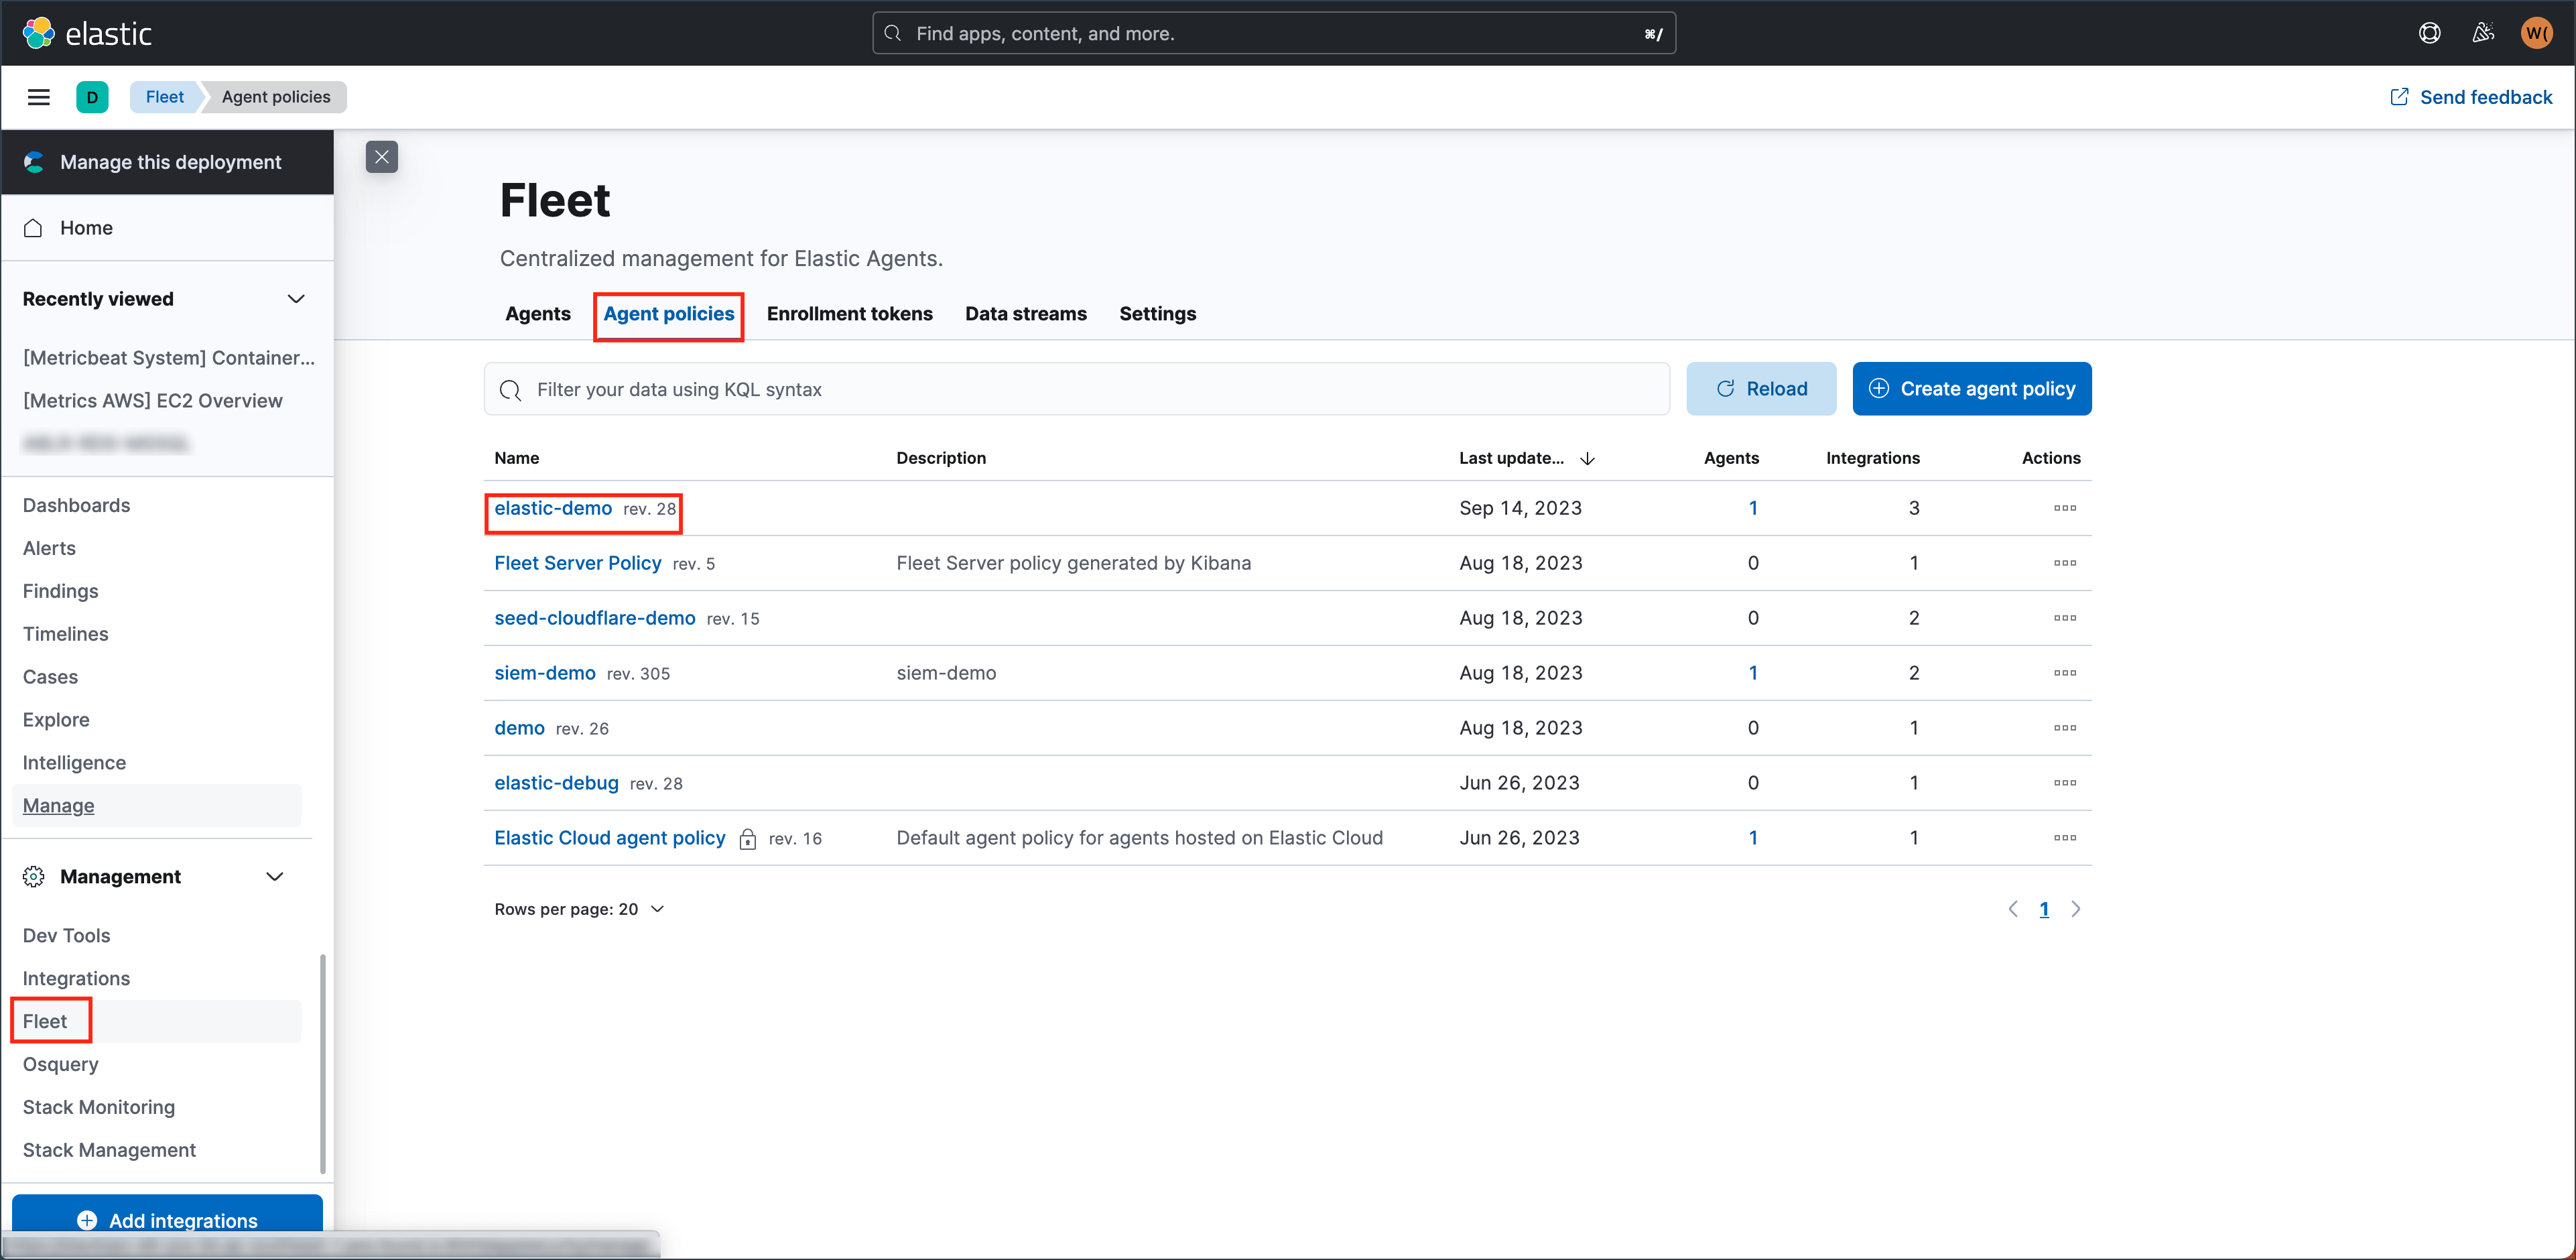Open the Rows per page dropdown
The height and width of the screenshot is (1260, 2576).
(580, 909)
